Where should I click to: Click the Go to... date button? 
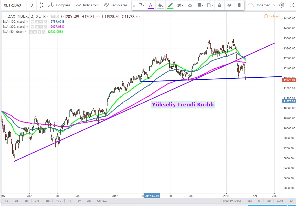(x=102, y=201)
